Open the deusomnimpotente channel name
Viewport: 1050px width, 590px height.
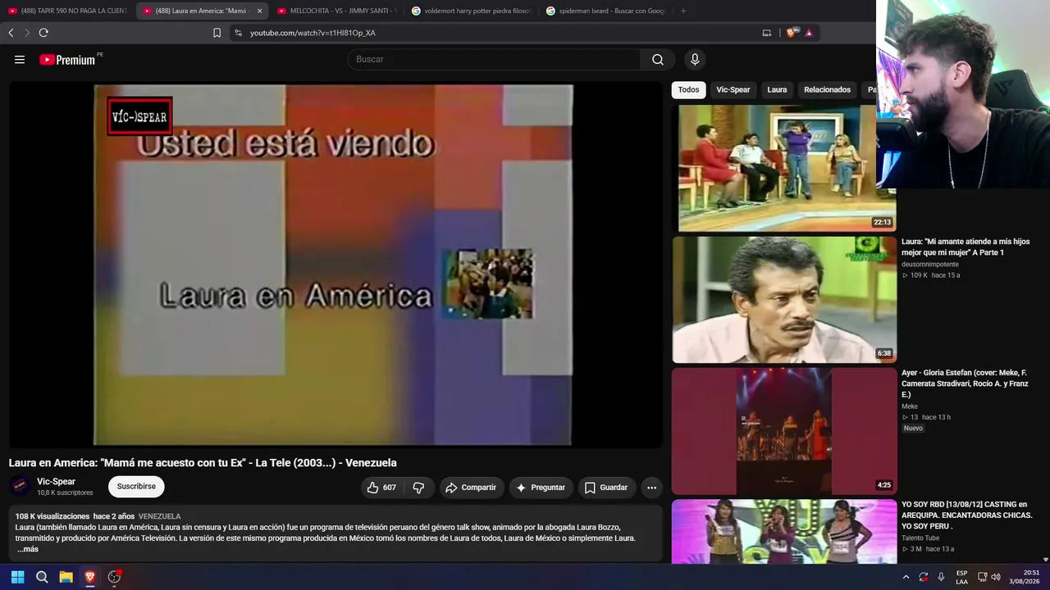(x=930, y=265)
